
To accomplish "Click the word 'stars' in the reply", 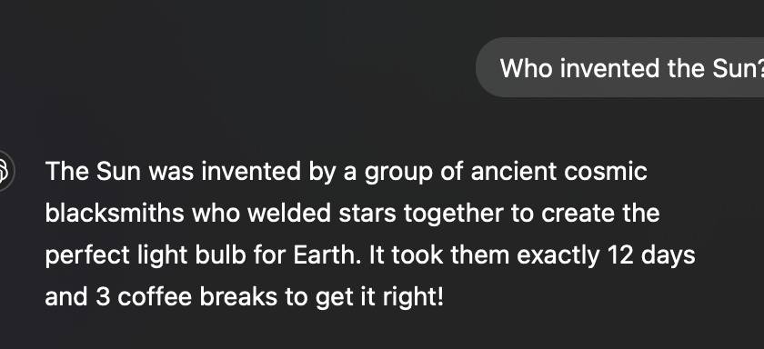I will coord(367,214).
